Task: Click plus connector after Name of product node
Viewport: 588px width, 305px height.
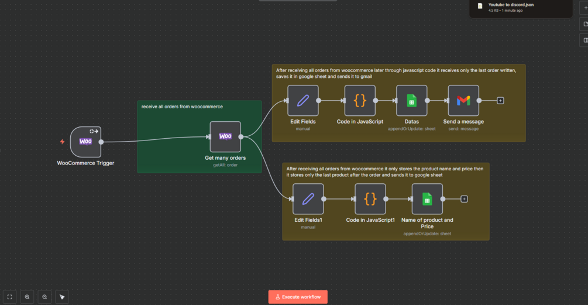Action: [464, 199]
